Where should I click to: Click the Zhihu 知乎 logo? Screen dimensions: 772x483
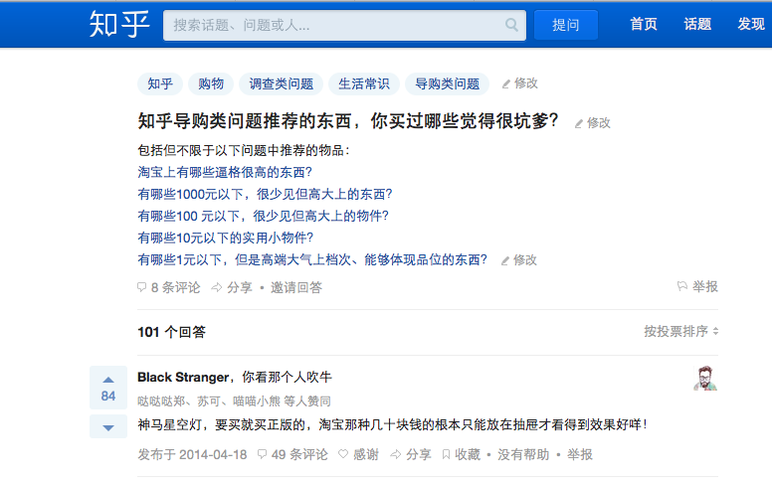pos(119,24)
